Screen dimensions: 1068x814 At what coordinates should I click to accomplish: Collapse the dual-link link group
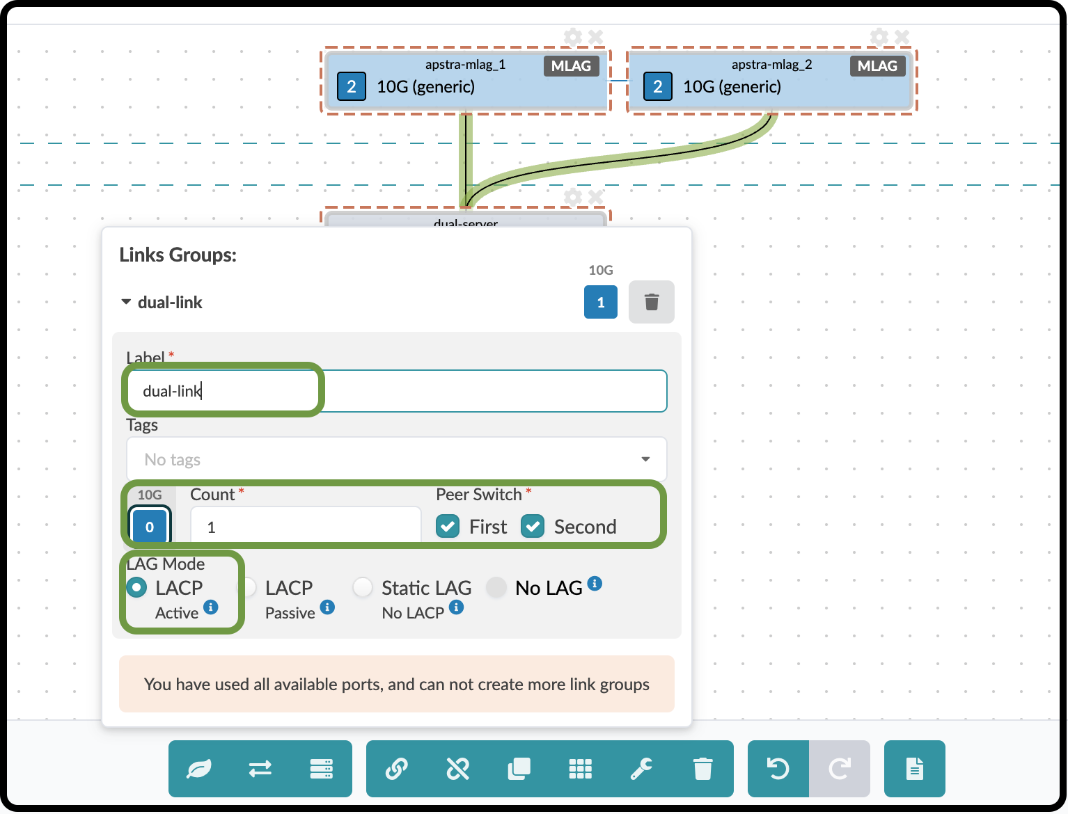pyautogui.click(x=126, y=302)
